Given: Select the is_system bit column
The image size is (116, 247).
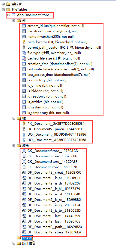Looking at the screenshot, I should coord(45,107).
